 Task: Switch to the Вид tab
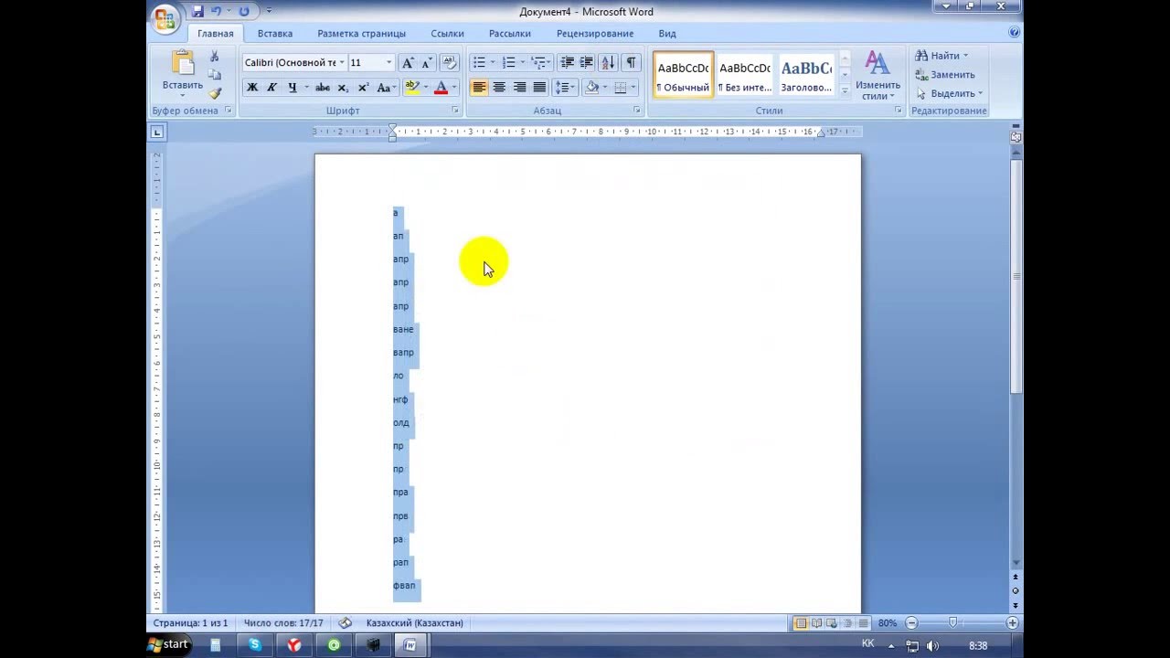[x=667, y=34]
